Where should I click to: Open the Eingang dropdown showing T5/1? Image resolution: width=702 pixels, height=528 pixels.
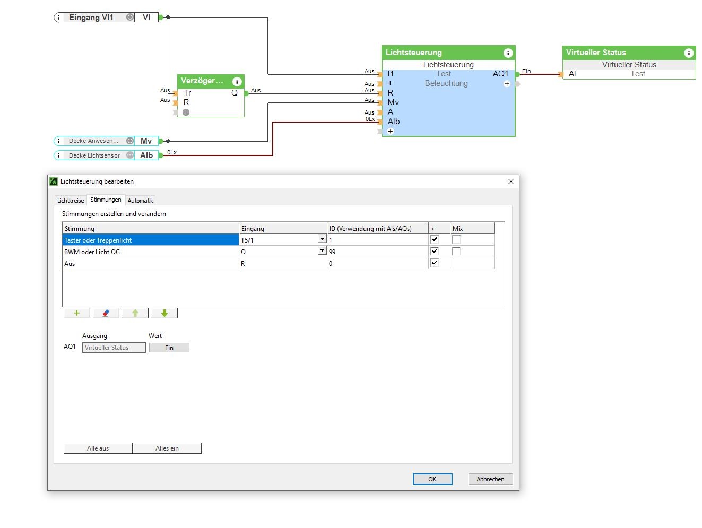coord(322,239)
